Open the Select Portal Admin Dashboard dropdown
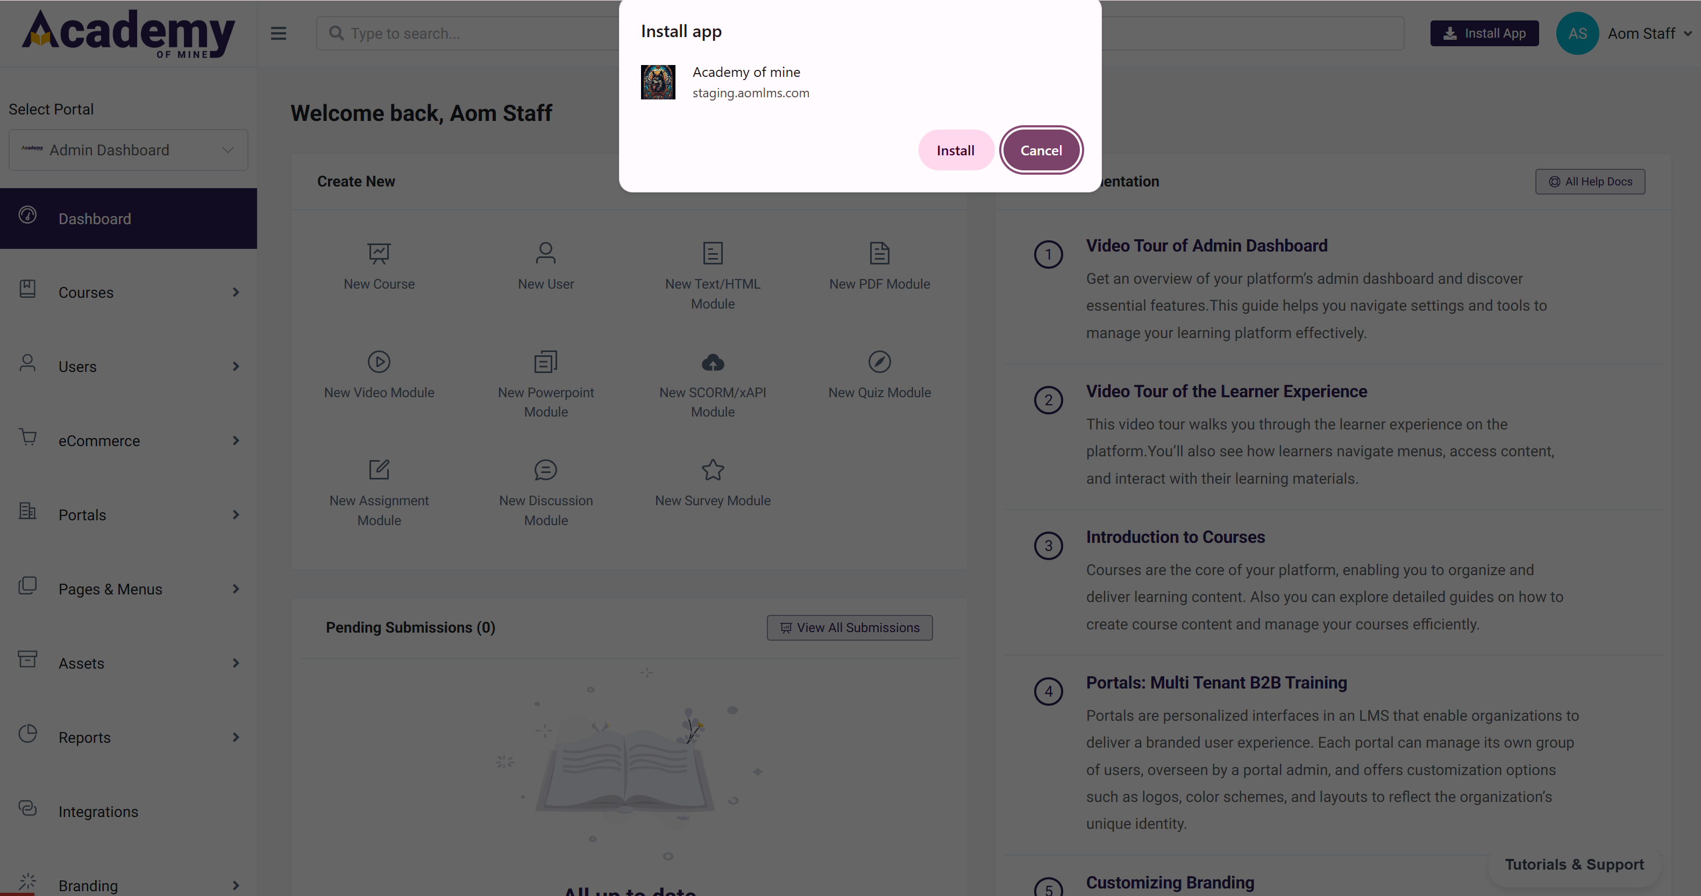 128,150
